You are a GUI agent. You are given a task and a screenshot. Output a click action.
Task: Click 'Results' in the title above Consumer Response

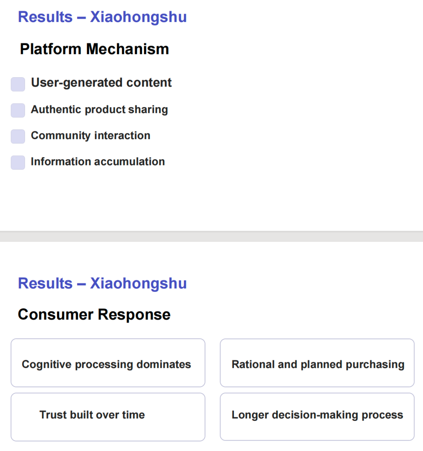click(45, 283)
